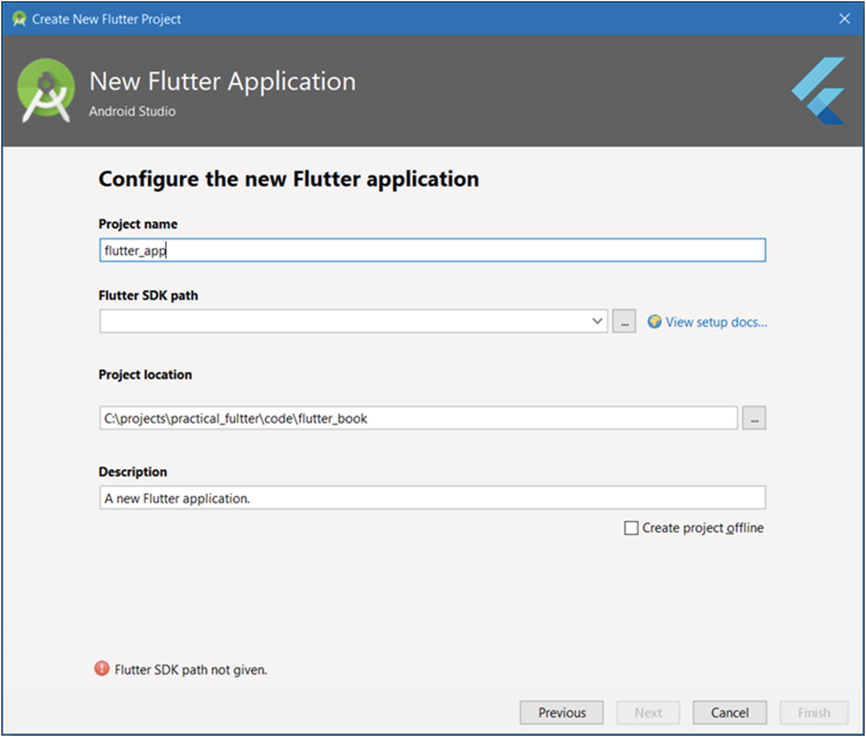The width and height of the screenshot is (866, 737).
Task: Browse for the project location folder
Action: 754,418
